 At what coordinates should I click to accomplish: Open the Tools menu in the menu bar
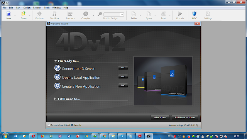[x=47, y=8]
